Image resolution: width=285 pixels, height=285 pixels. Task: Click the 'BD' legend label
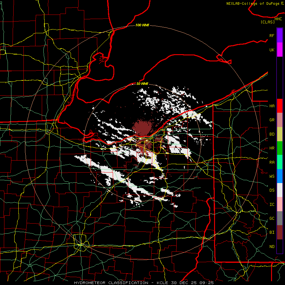point(272,134)
